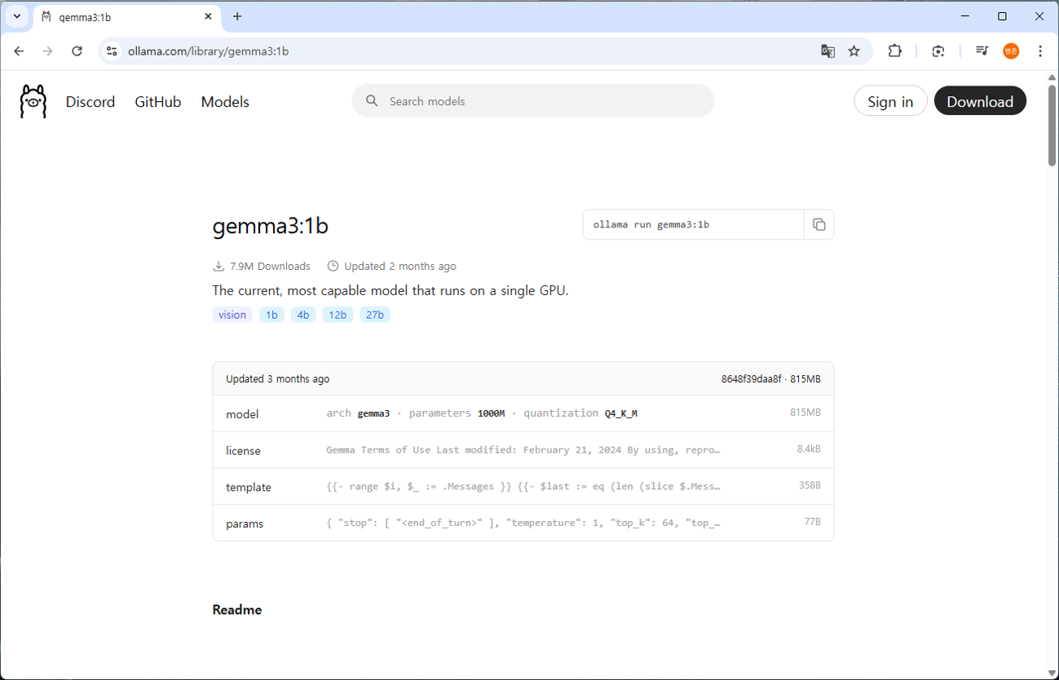This screenshot has height=680, width=1059.
Task: Click the gemma3:1b page heading
Action: [x=271, y=226]
